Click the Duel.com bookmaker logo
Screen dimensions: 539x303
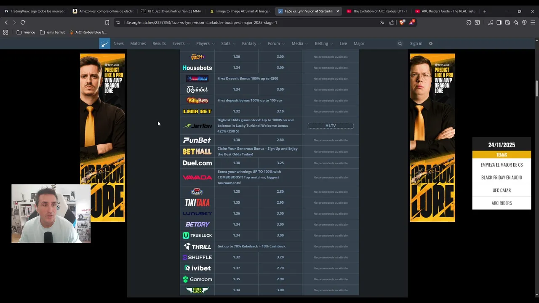pyautogui.click(x=197, y=163)
